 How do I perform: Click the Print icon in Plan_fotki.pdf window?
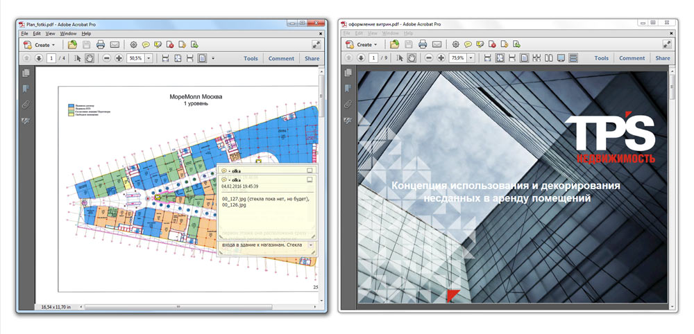point(101,45)
